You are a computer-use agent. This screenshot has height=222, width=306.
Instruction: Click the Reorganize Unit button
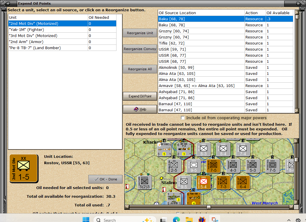click(x=140, y=33)
